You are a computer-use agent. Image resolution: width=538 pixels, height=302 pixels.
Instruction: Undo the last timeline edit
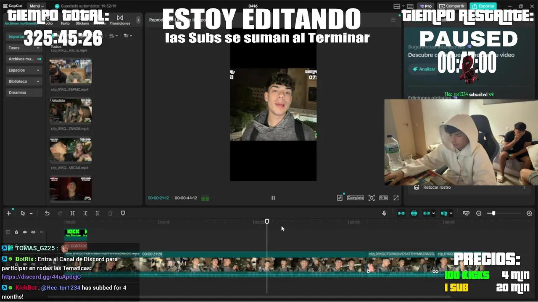click(x=47, y=213)
